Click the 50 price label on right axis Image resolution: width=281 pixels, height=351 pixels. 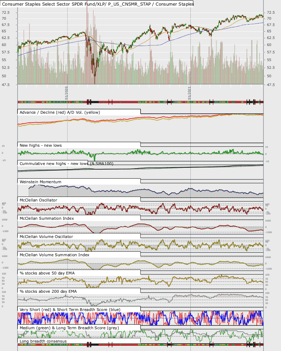click(269, 76)
